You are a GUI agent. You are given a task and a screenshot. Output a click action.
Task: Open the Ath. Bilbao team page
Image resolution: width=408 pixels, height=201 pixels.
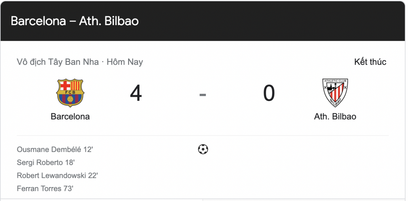pyautogui.click(x=335, y=116)
